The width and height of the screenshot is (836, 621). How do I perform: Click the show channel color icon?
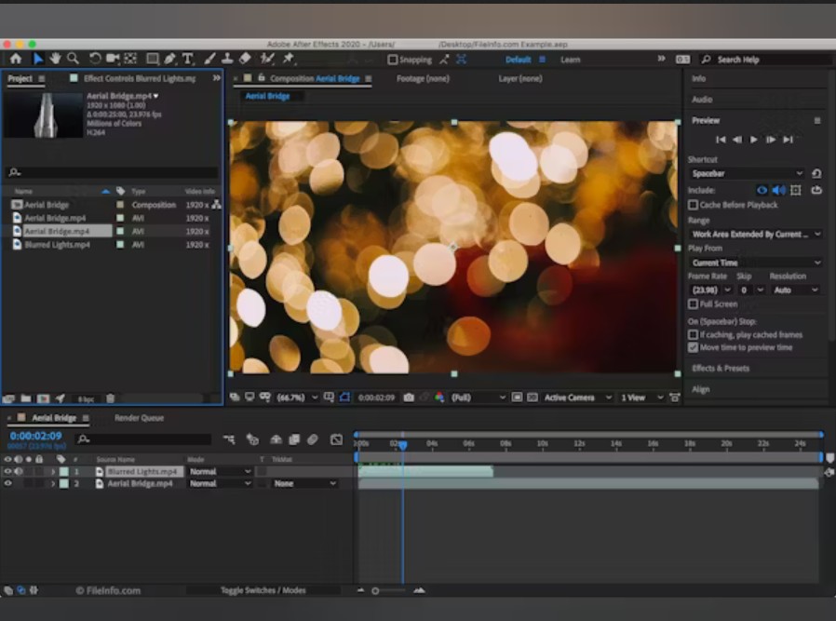[x=439, y=398]
